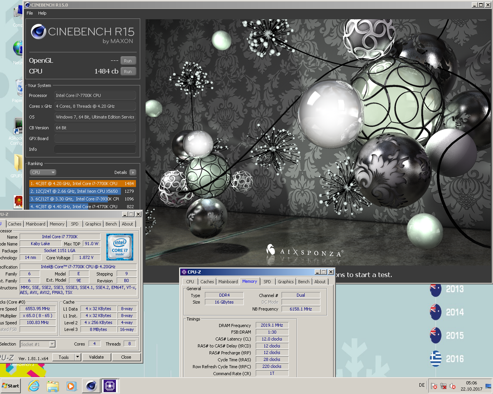
Task: Select the i7-3930K ranking row
Action: pyautogui.click(x=82, y=199)
